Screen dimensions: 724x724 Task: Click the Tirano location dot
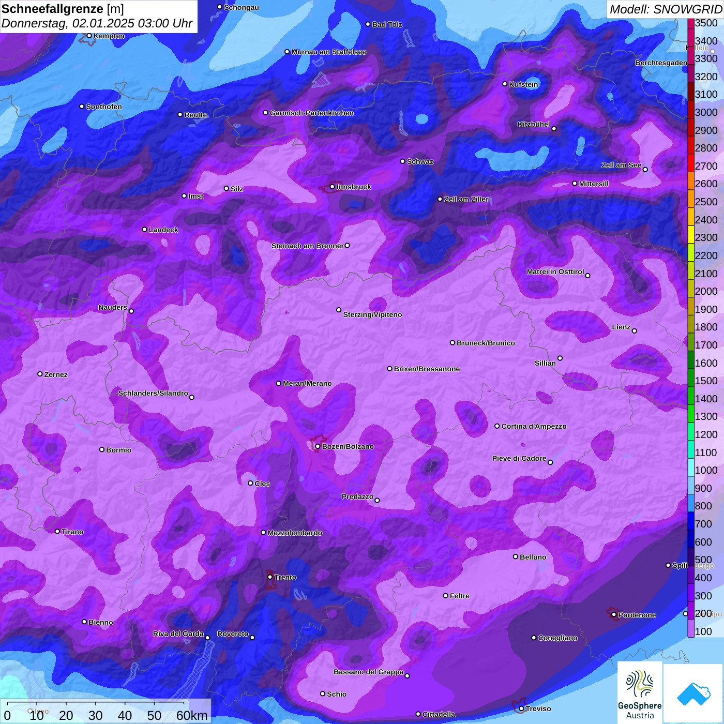[57, 531]
